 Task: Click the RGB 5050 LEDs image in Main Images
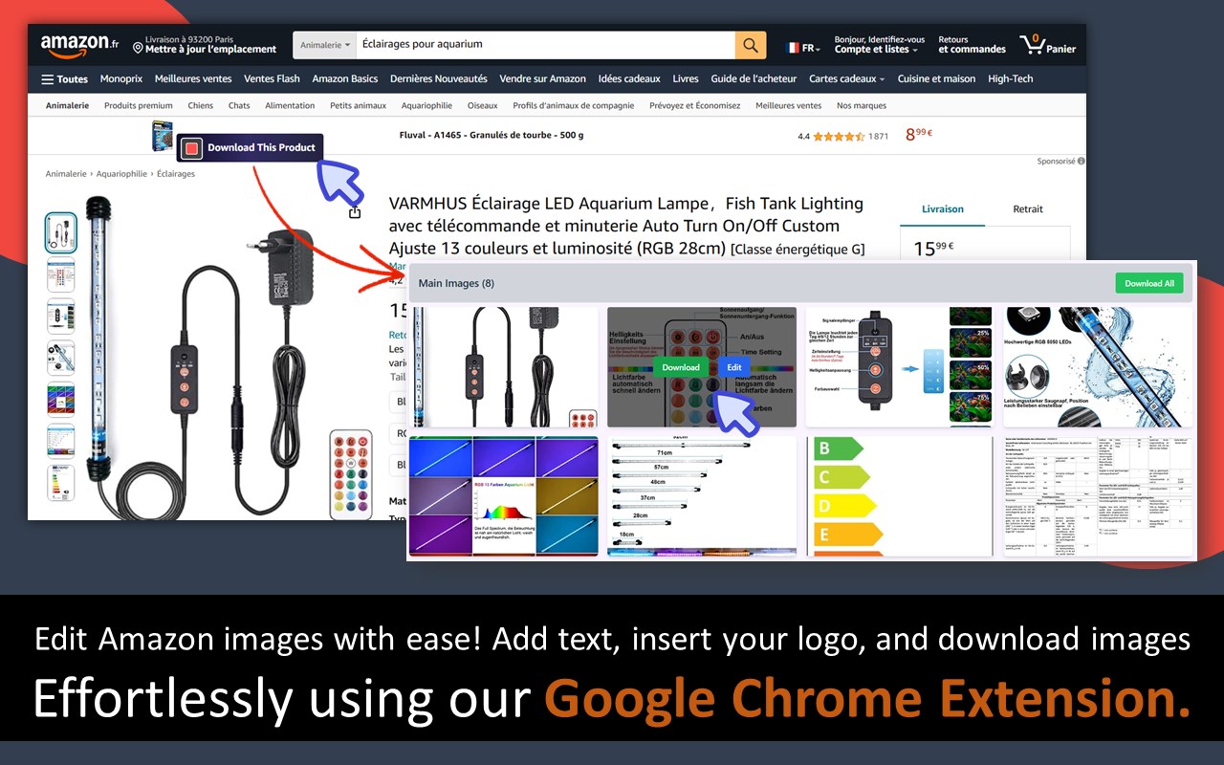[x=1098, y=366]
